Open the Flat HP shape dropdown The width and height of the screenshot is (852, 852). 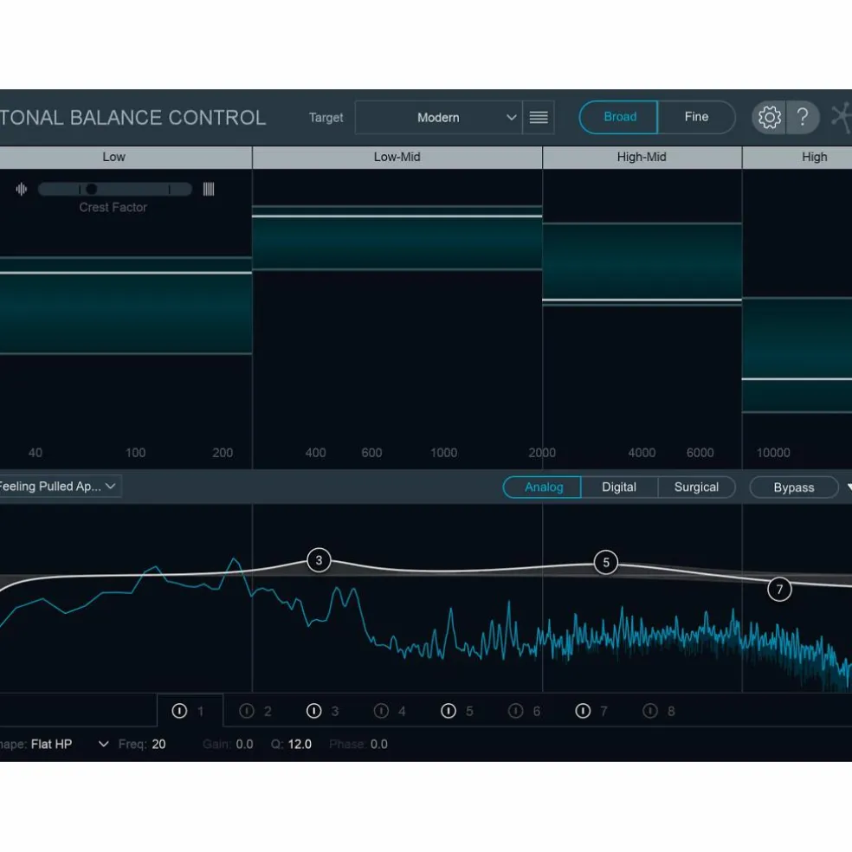point(69,744)
